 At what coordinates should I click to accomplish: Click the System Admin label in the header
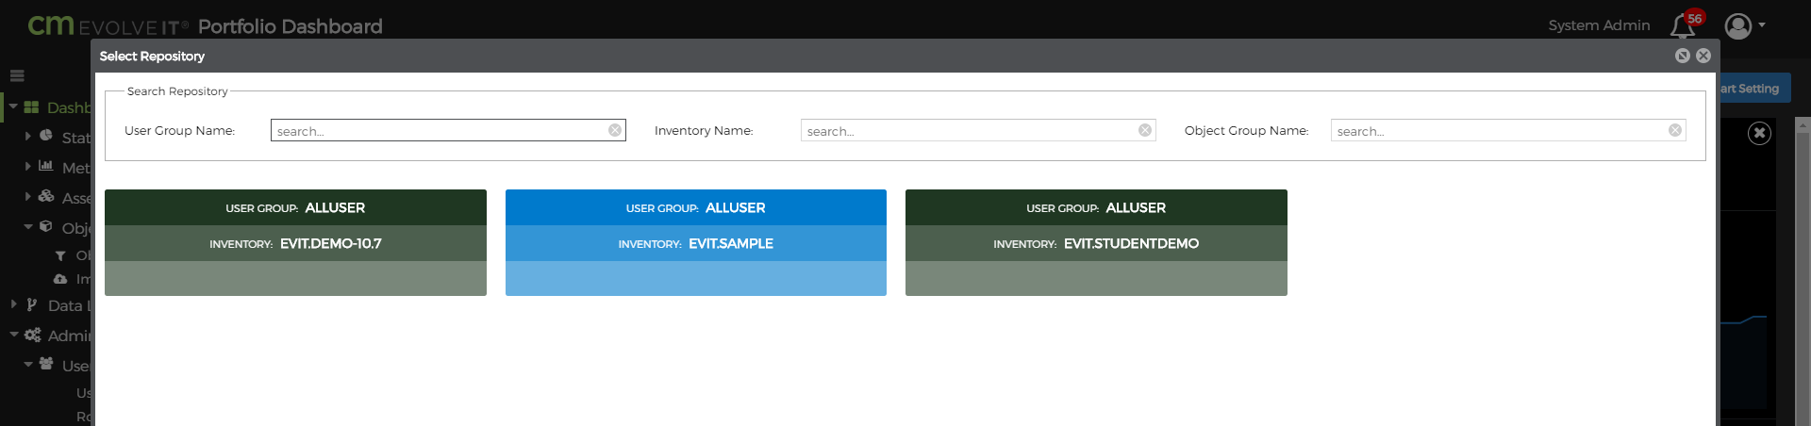pos(1599,25)
